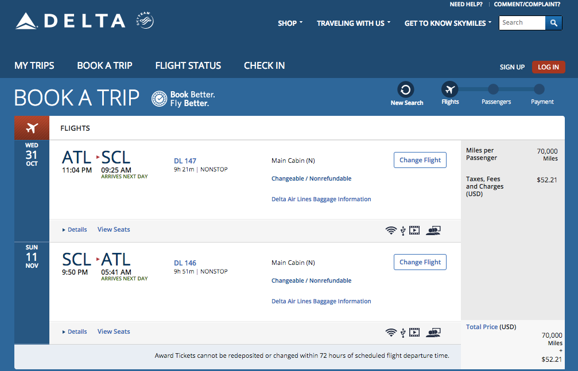
Task: Click the SkyTeam alliance logo
Action: click(146, 21)
